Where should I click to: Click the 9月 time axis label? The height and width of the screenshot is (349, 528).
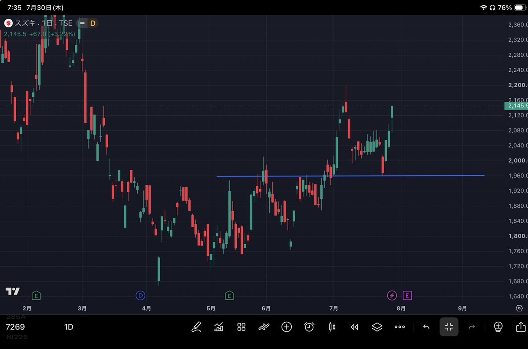(462, 309)
